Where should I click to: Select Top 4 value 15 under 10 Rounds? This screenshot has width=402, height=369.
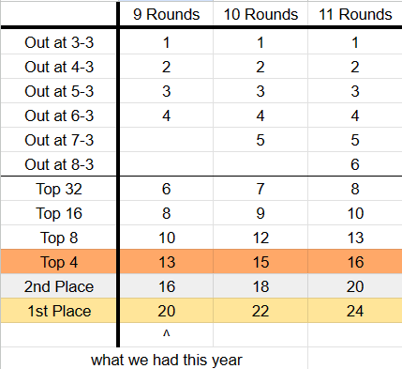coord(261,262)
